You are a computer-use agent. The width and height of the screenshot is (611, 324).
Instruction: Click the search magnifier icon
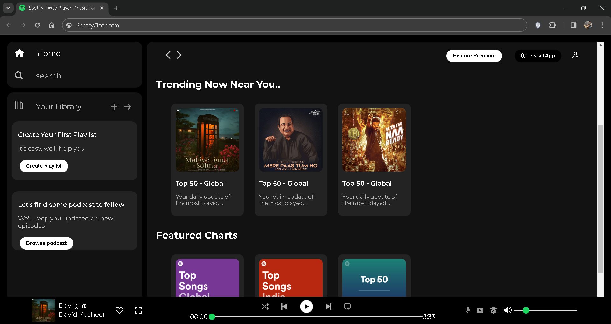(x=19, y=76)
